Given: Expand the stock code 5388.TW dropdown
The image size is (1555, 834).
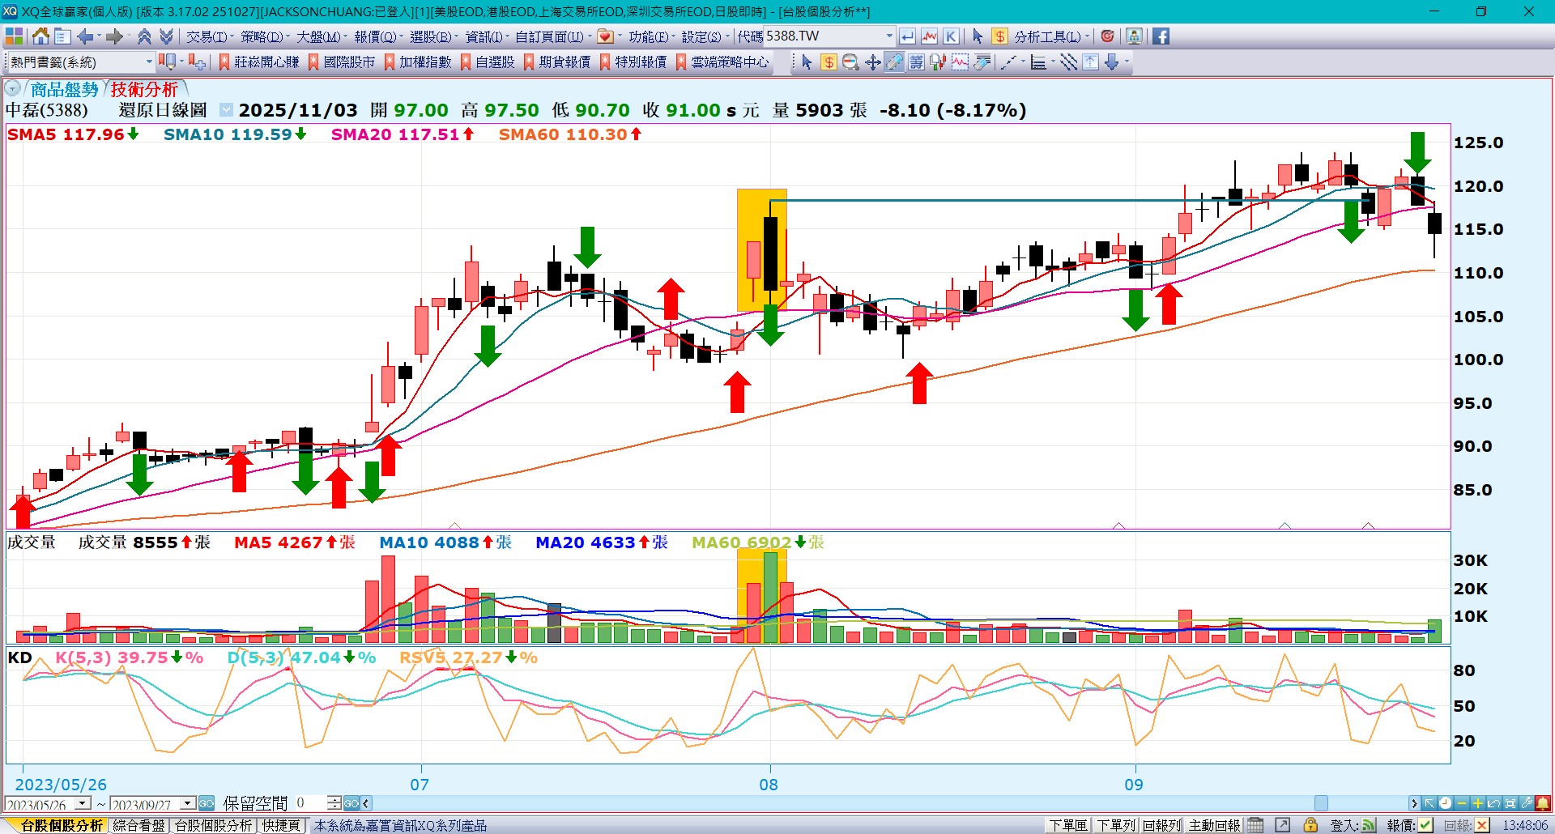Looking at the screenshot, I should coord(889,36).
